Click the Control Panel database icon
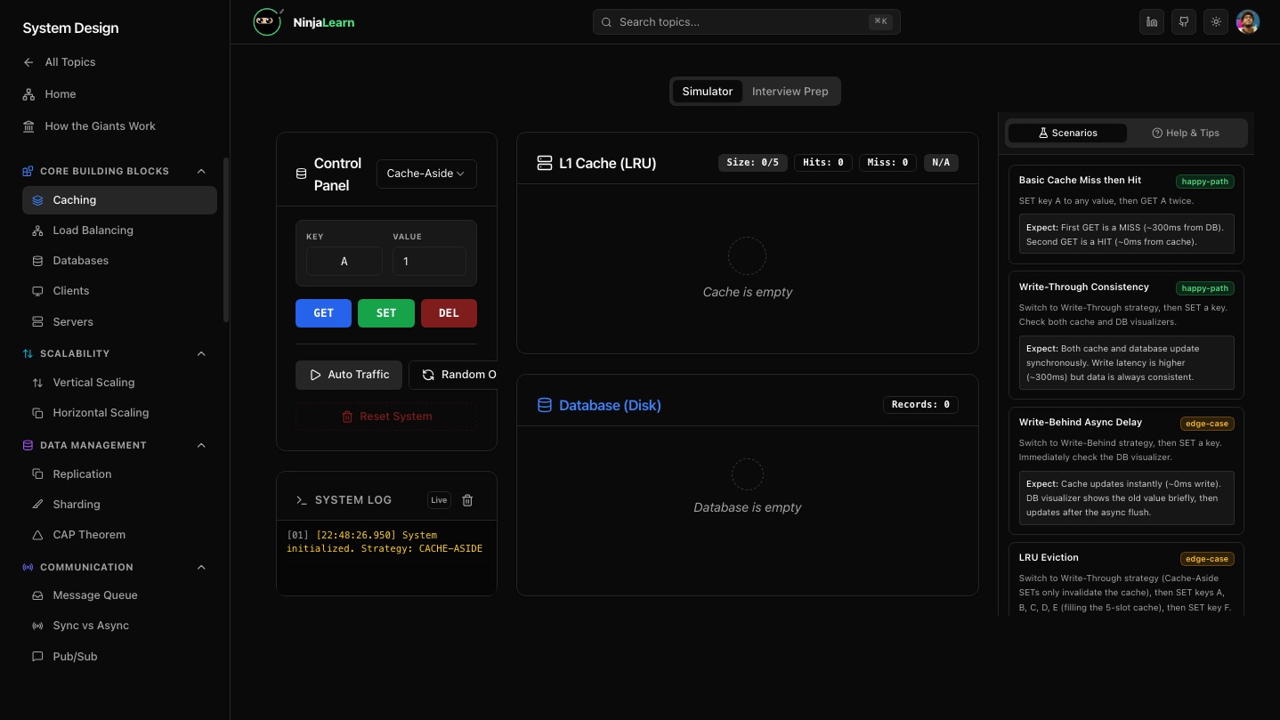 point(302,174)
